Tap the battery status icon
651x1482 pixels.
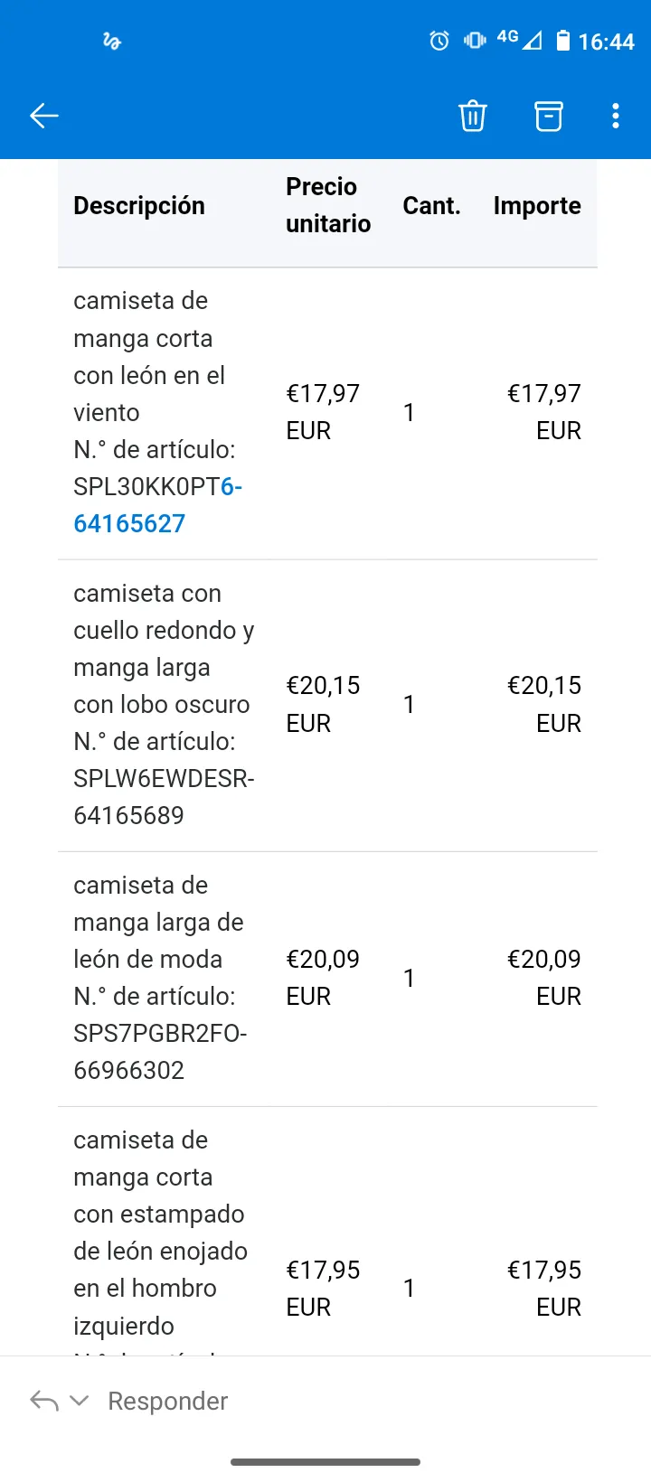click(563, 41)
